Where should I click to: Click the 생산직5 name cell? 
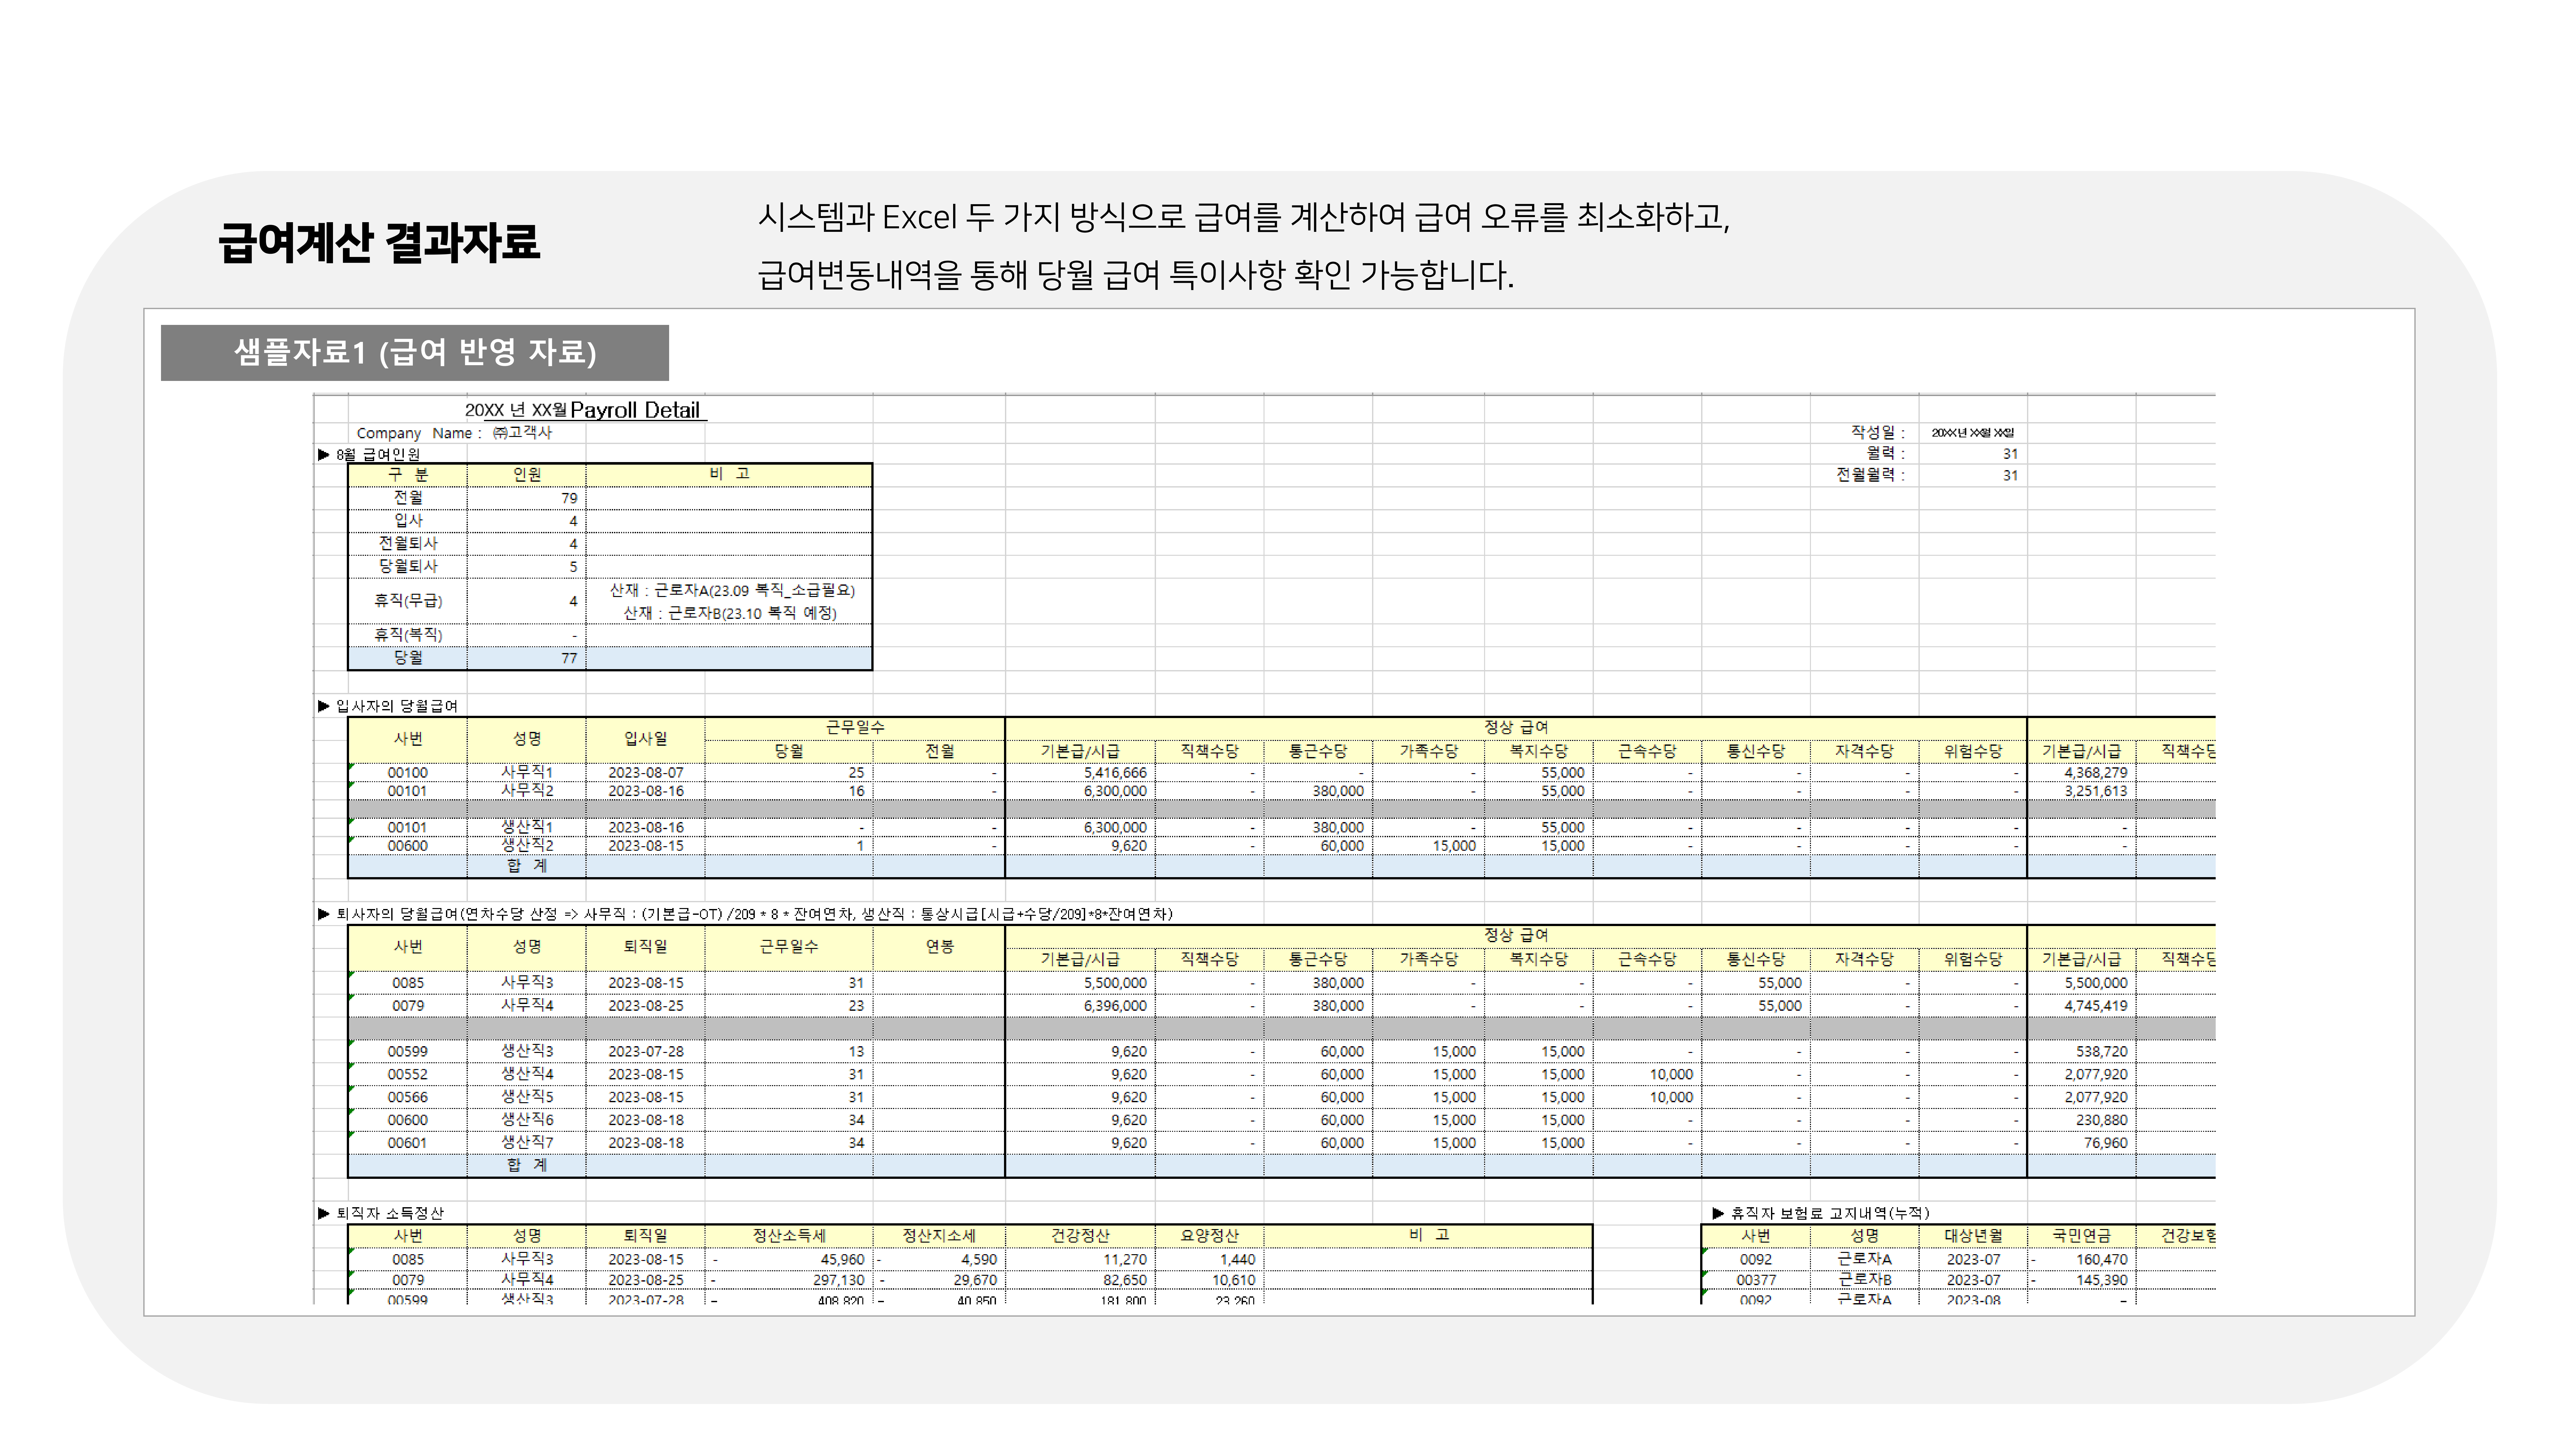tap(527, 1097)
